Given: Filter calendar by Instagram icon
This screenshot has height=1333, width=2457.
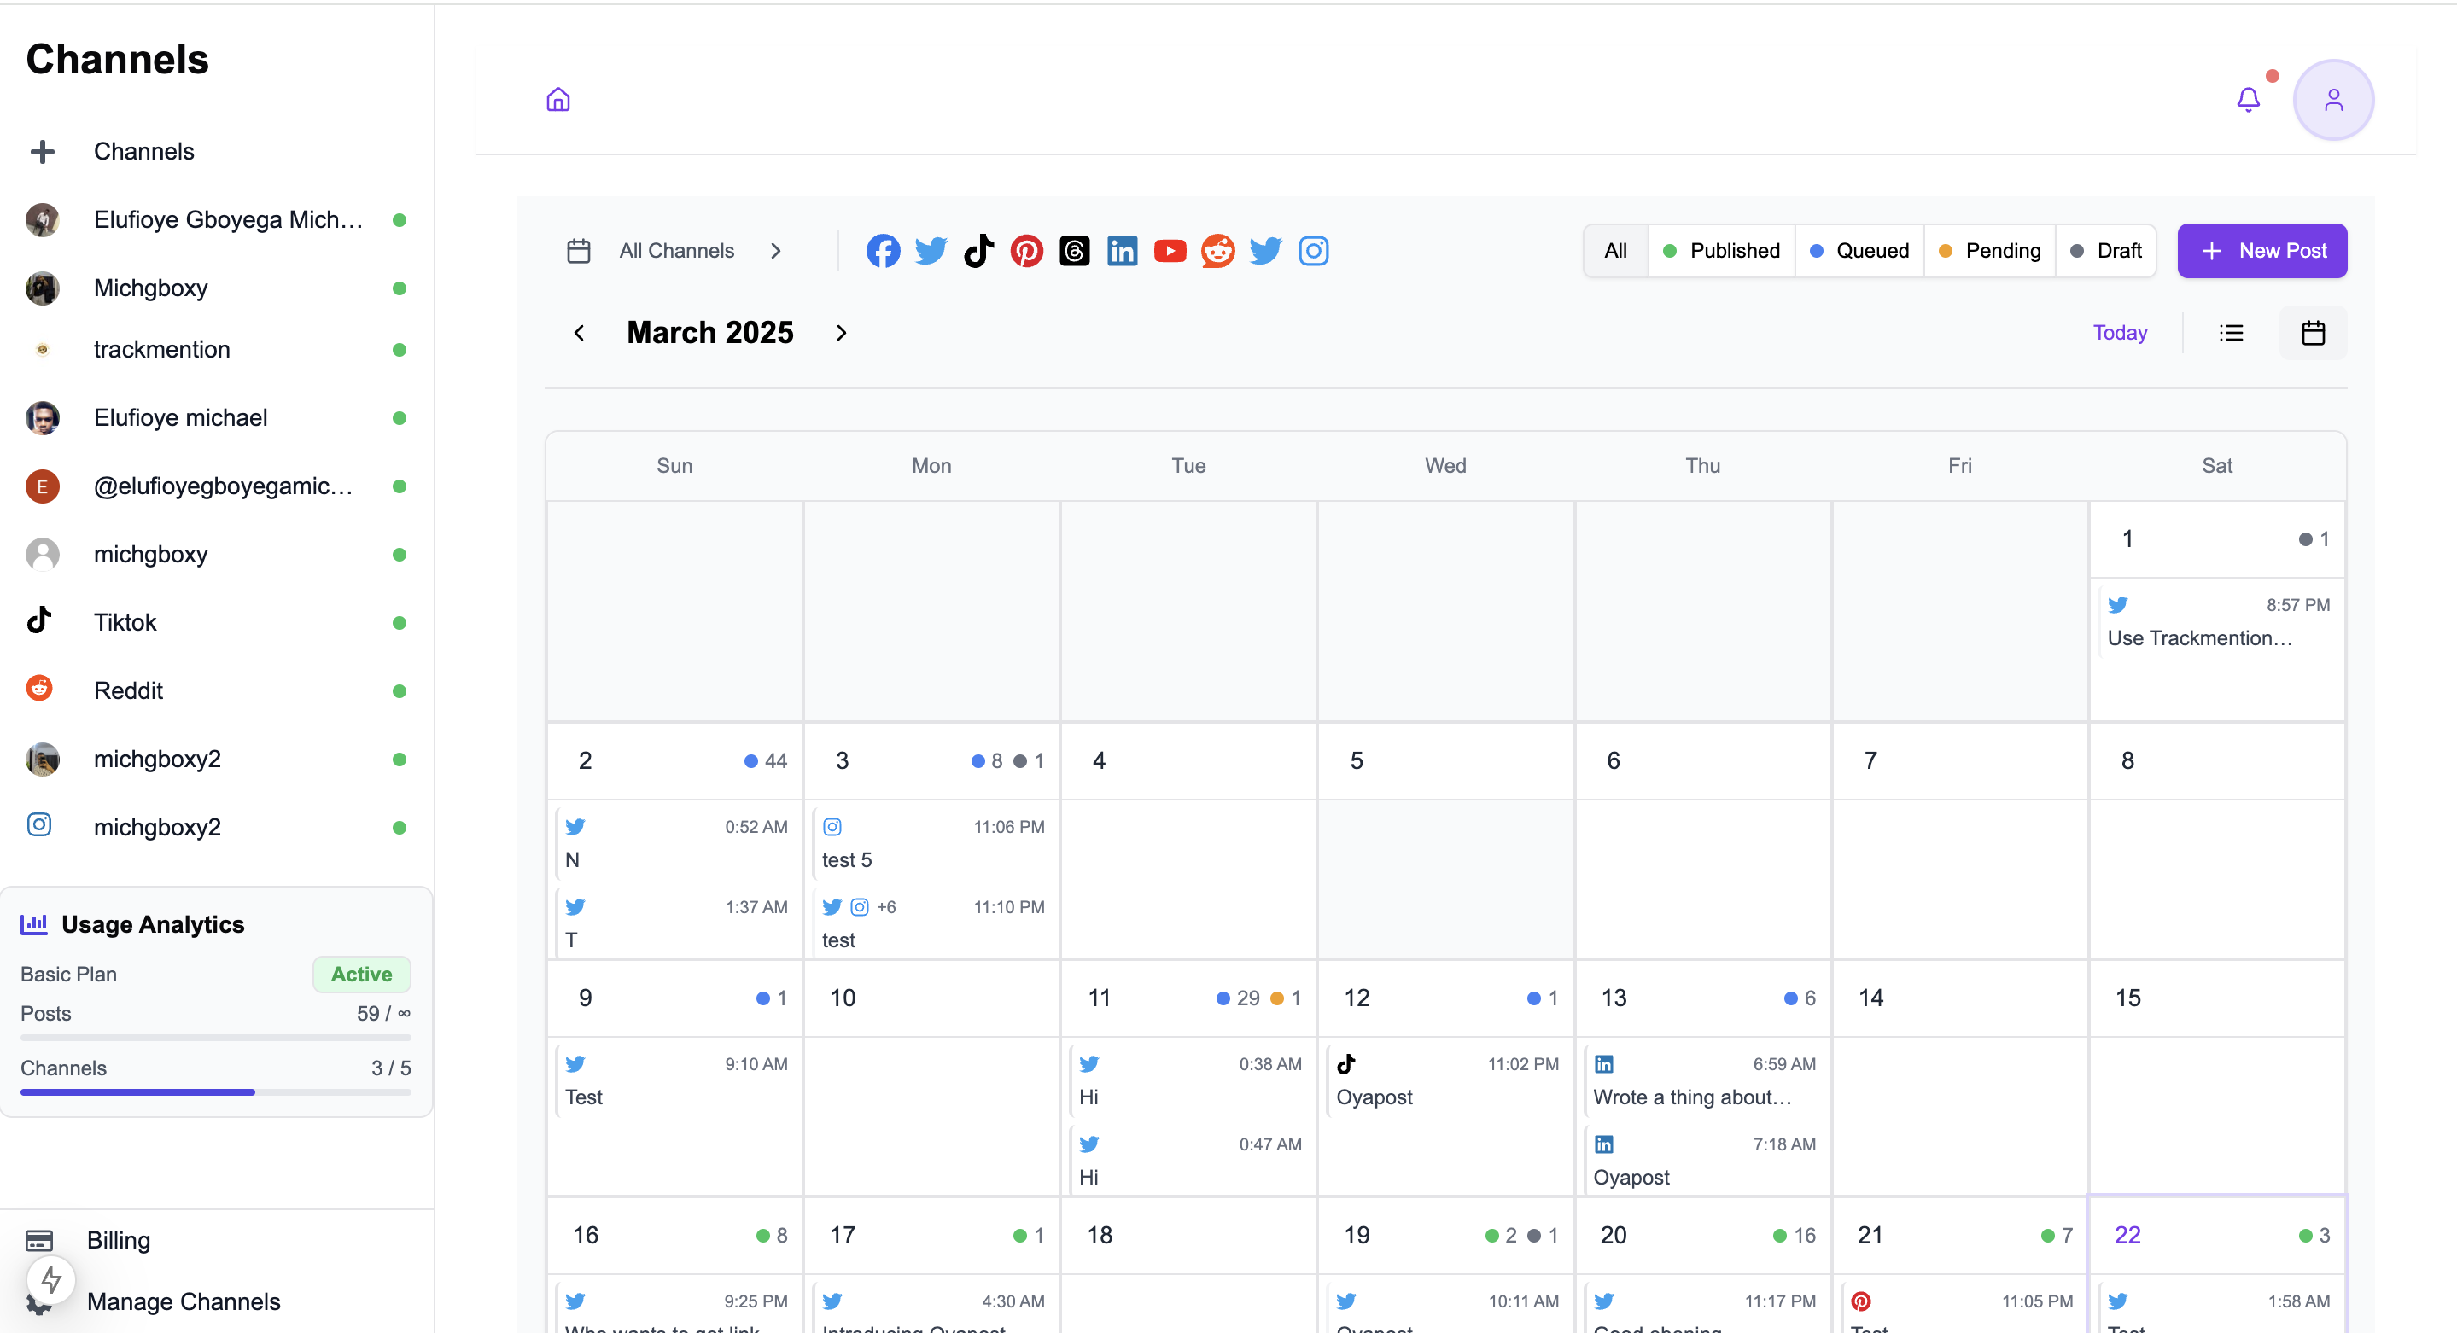Looking at the screenshot, I should [1313, 251].
